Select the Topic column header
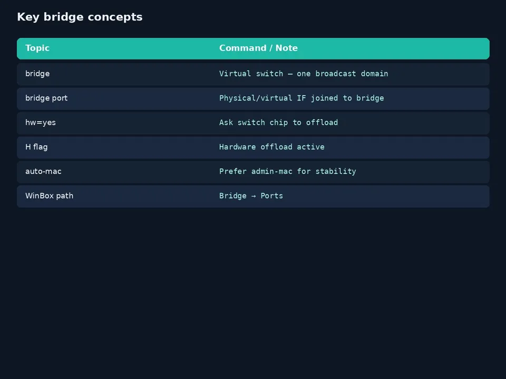Viewport: 506px width, 379px height. point(37,48)
